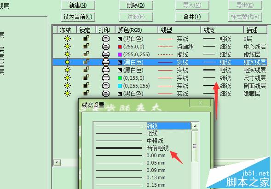This screenshot has width=271, height=189.
Task: Toggle freeze sun icon for 中心线层
Action: point(67,47)
